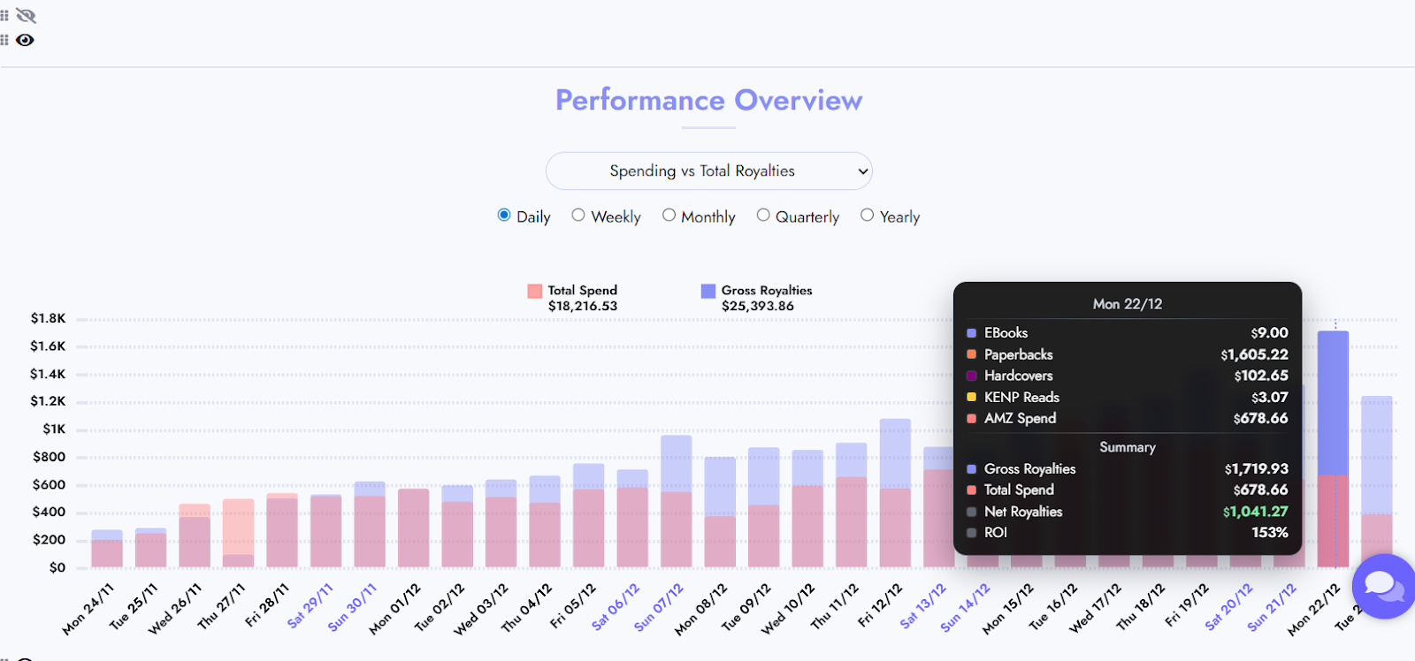Click the Hardcovers purple dot in the tooltip
1415x661 pixels.
[x=970, y=376]
